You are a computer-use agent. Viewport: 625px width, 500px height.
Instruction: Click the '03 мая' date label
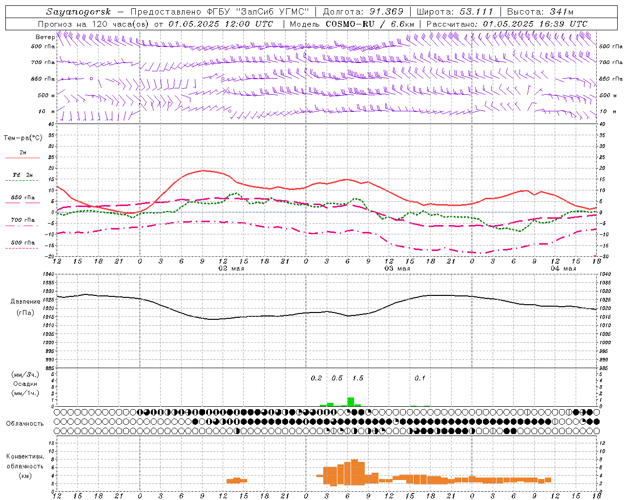point(397,269)
